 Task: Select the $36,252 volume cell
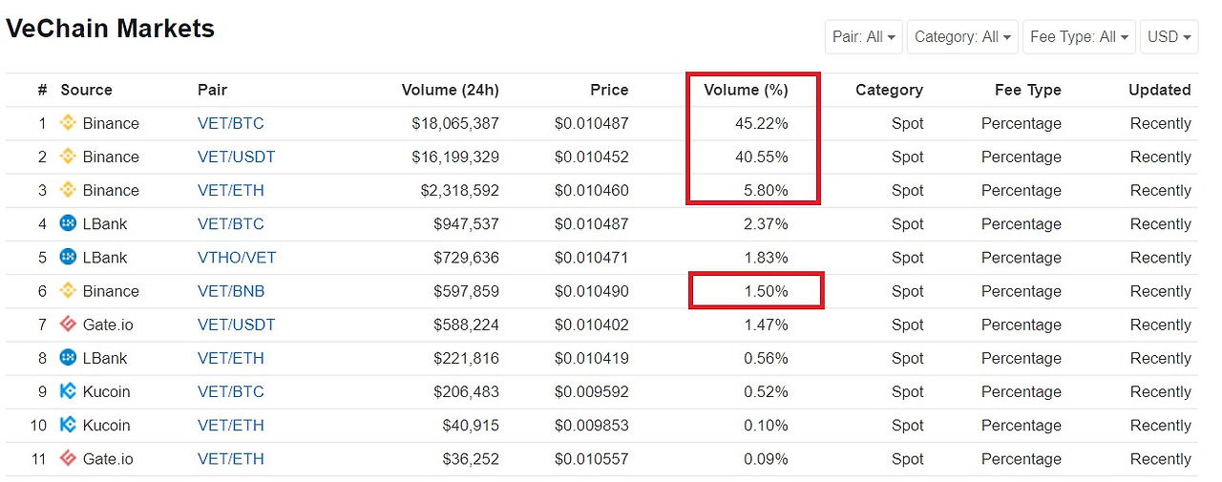[x=471, y=458]
